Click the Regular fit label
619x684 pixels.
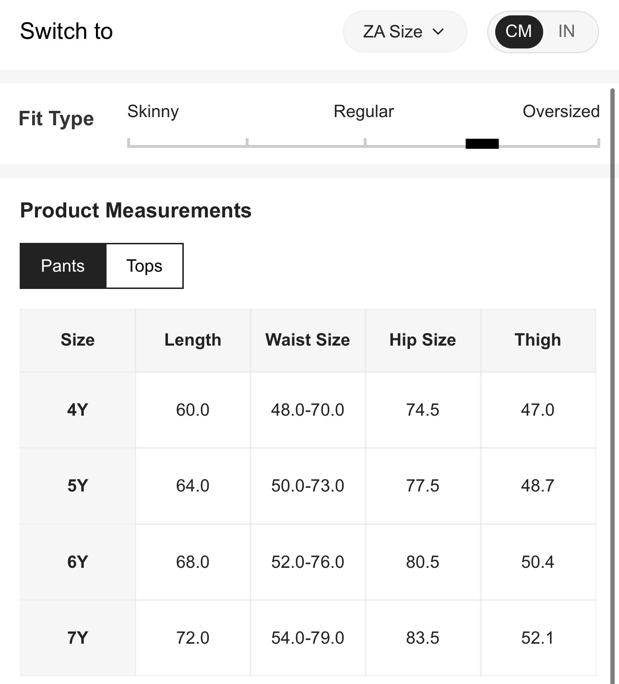tap(363, 111)
